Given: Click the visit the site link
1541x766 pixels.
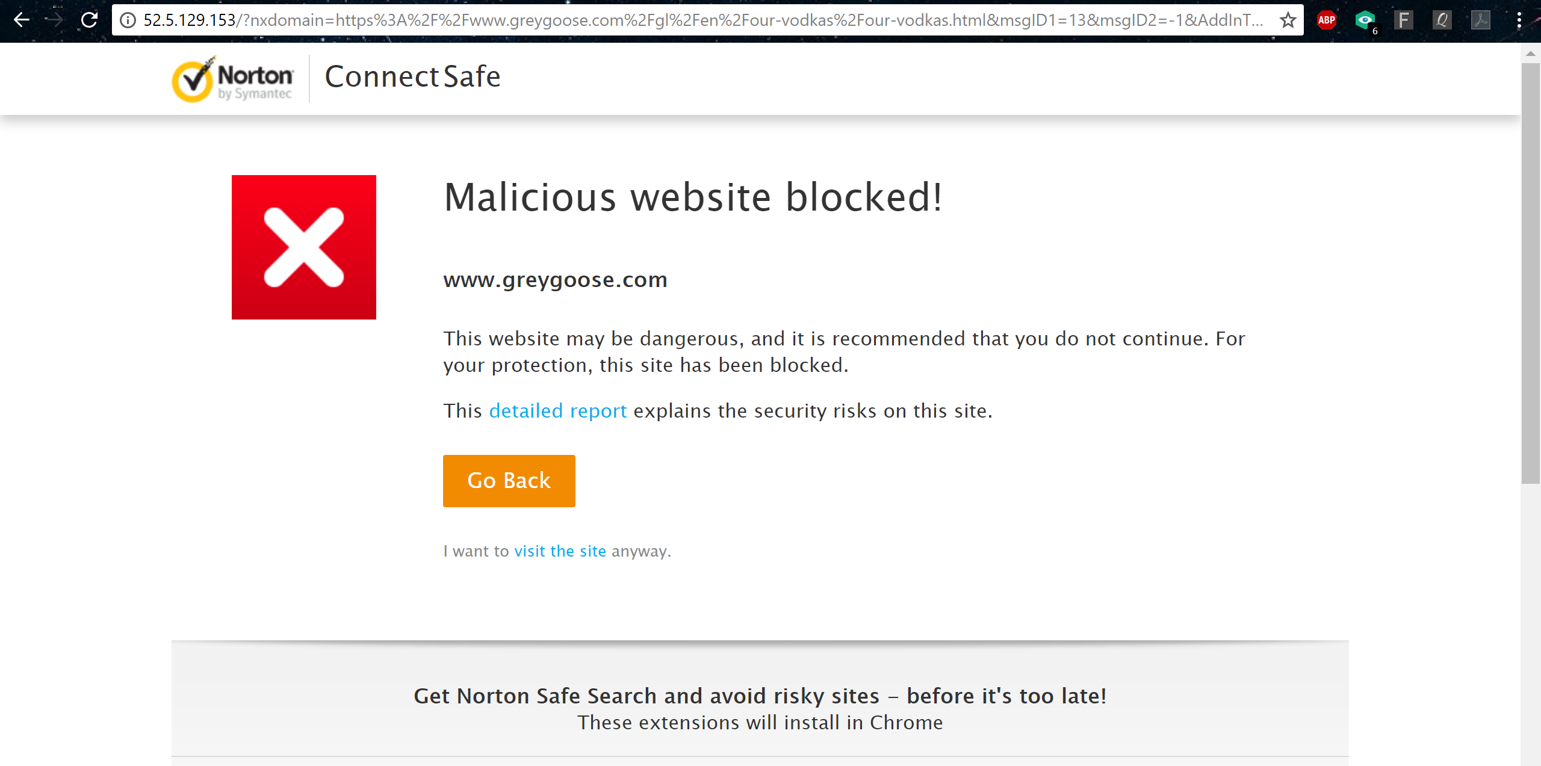Looking at the screenshot, I should pyautogui.click(x=560, y=551).
